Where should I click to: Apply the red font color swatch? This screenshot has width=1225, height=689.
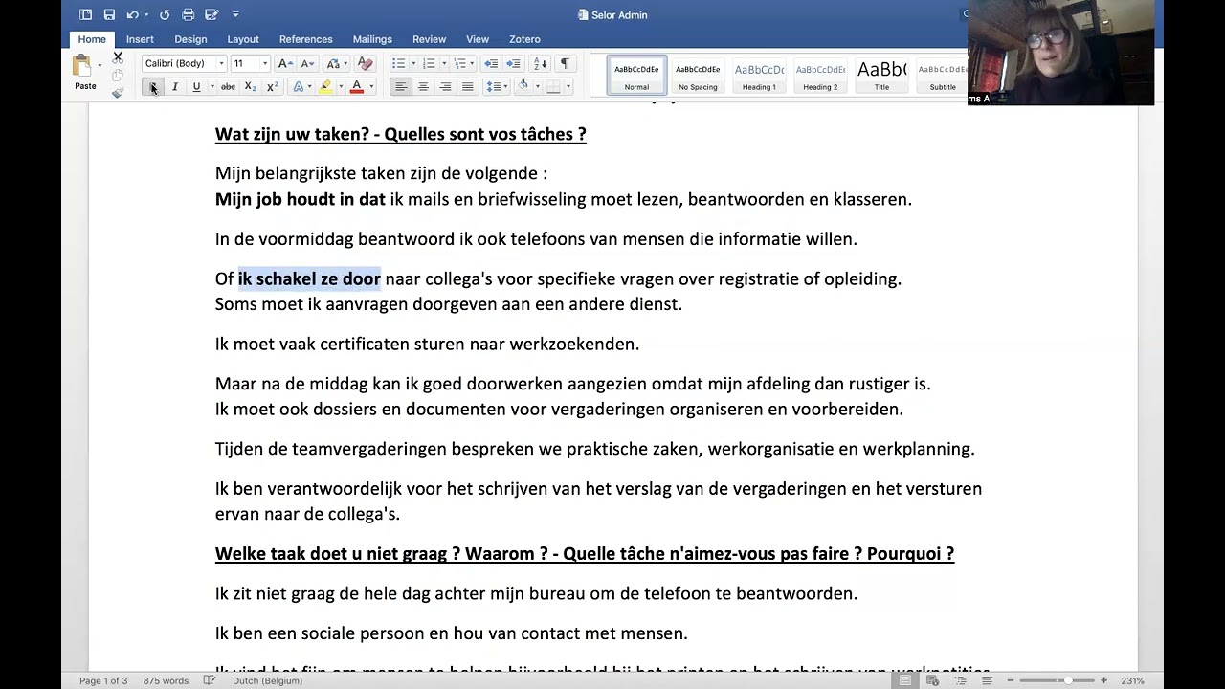point(357,86)
